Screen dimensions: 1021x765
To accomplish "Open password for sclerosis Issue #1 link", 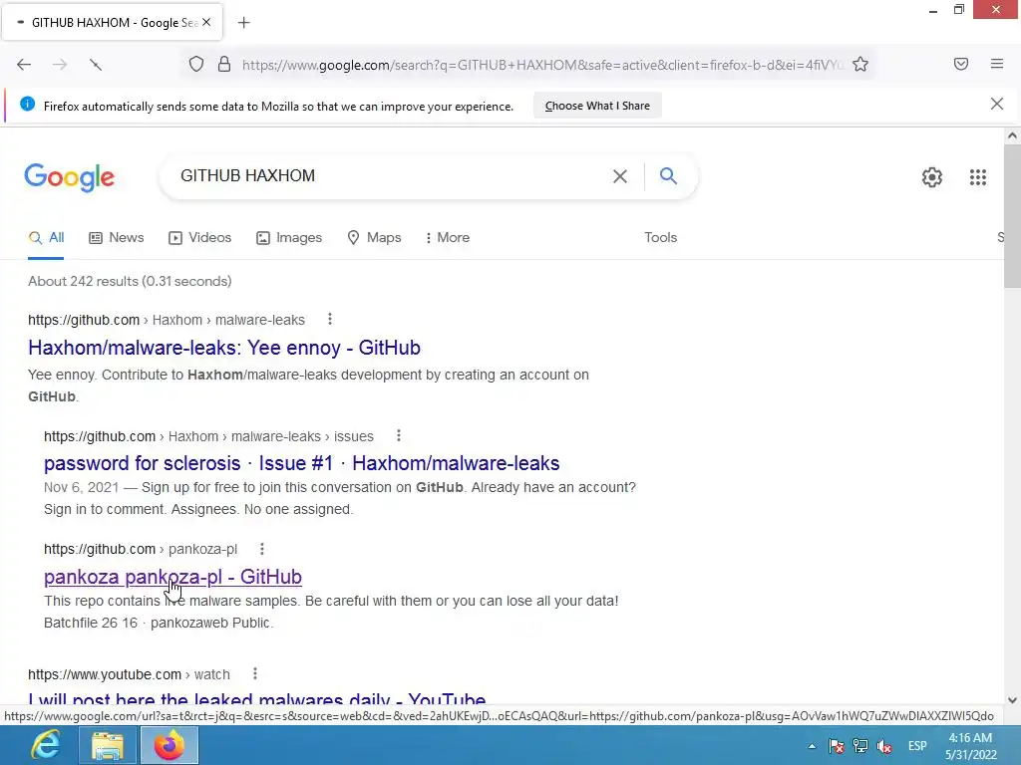I will coord(301,463).
